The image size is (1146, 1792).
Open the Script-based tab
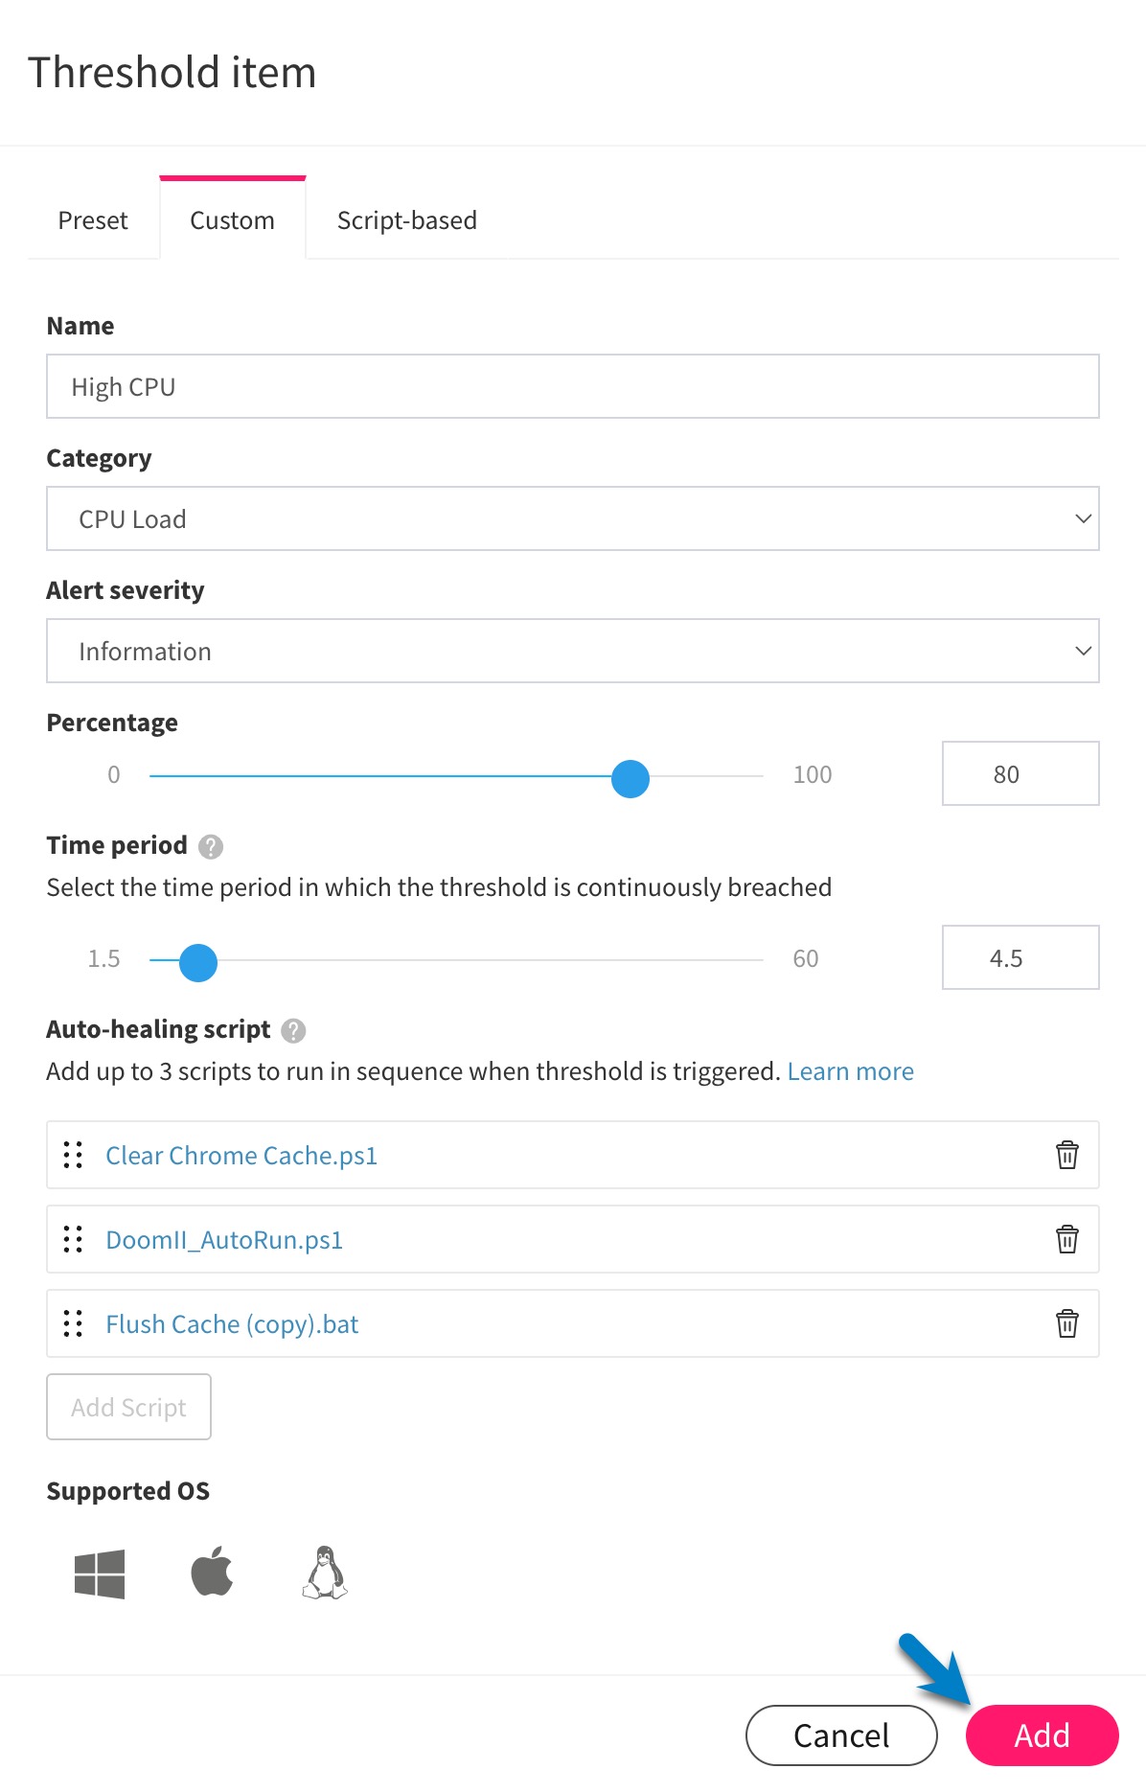coord(405,220)
